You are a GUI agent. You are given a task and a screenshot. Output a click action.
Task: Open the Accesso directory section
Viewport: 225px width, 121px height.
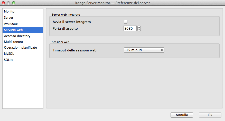click(x=17, y=36)
